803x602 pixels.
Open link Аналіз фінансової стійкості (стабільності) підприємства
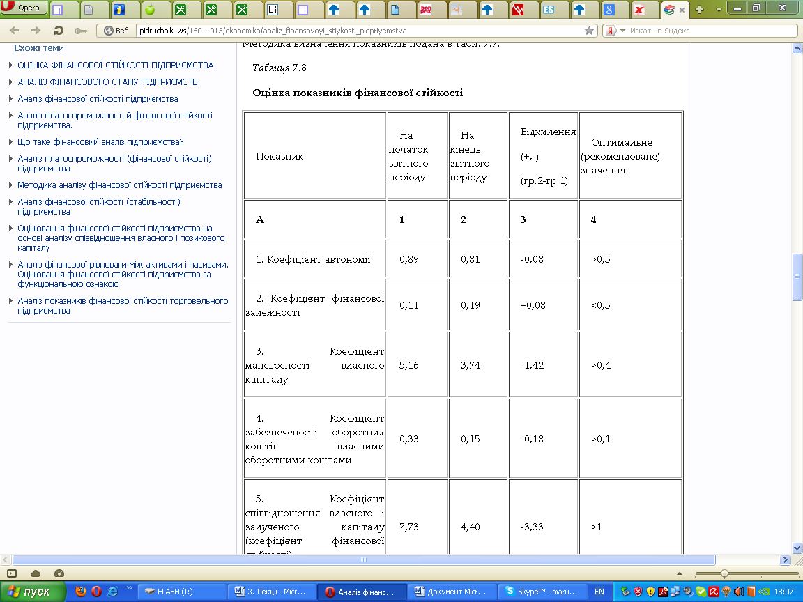click(x=99, y=207)
